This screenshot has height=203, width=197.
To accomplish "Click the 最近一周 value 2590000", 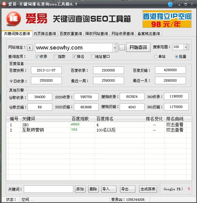I will coord(108,80).
